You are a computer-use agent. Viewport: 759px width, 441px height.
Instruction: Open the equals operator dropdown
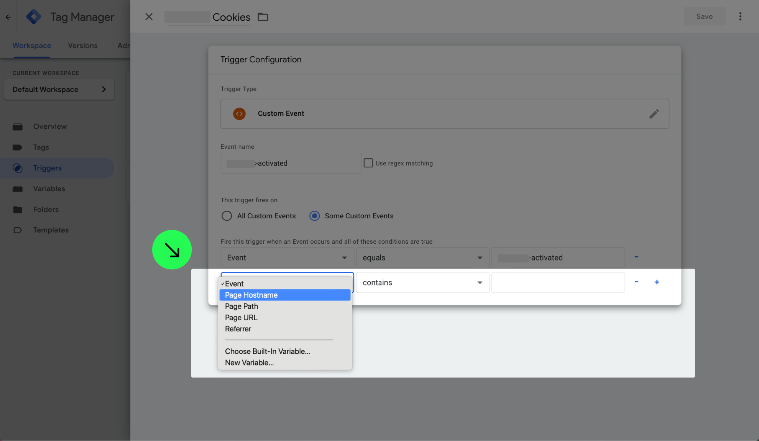pyautogui.click(x=422, y=257)
